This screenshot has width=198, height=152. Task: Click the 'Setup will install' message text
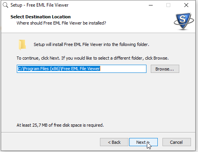pyautogui.click(x=91, y=44)
